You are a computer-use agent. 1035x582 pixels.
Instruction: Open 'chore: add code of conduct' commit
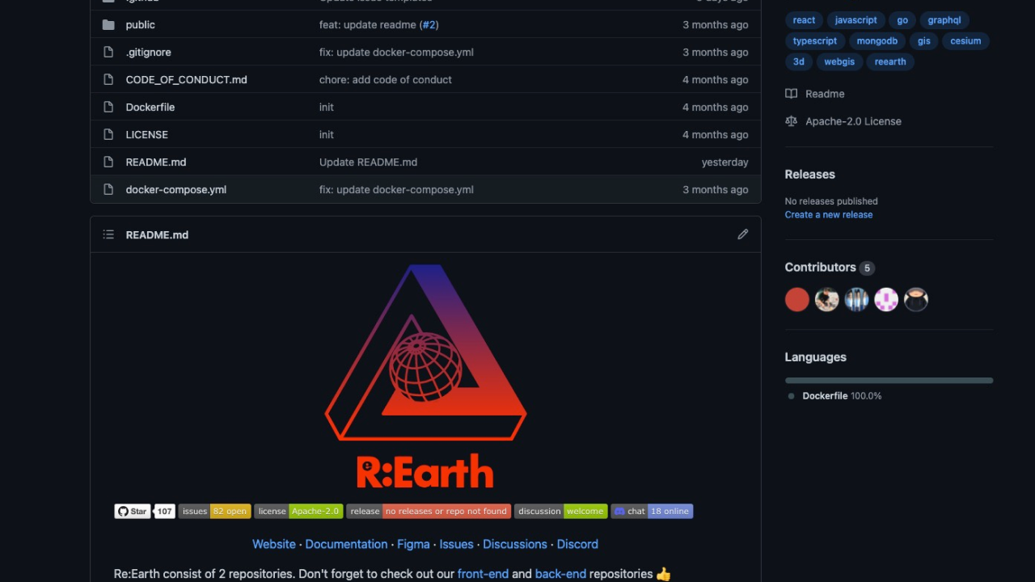[386, 80]
